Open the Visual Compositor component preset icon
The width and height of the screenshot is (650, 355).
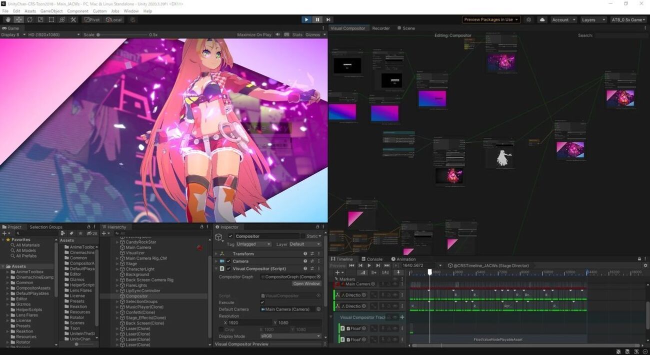312,269
